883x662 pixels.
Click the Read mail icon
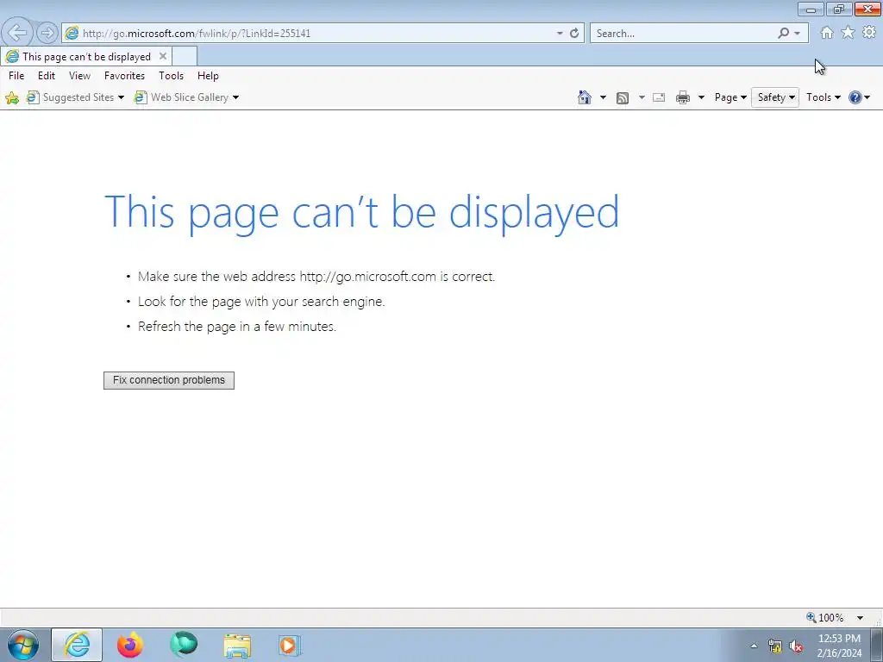(x=659, y=98)
